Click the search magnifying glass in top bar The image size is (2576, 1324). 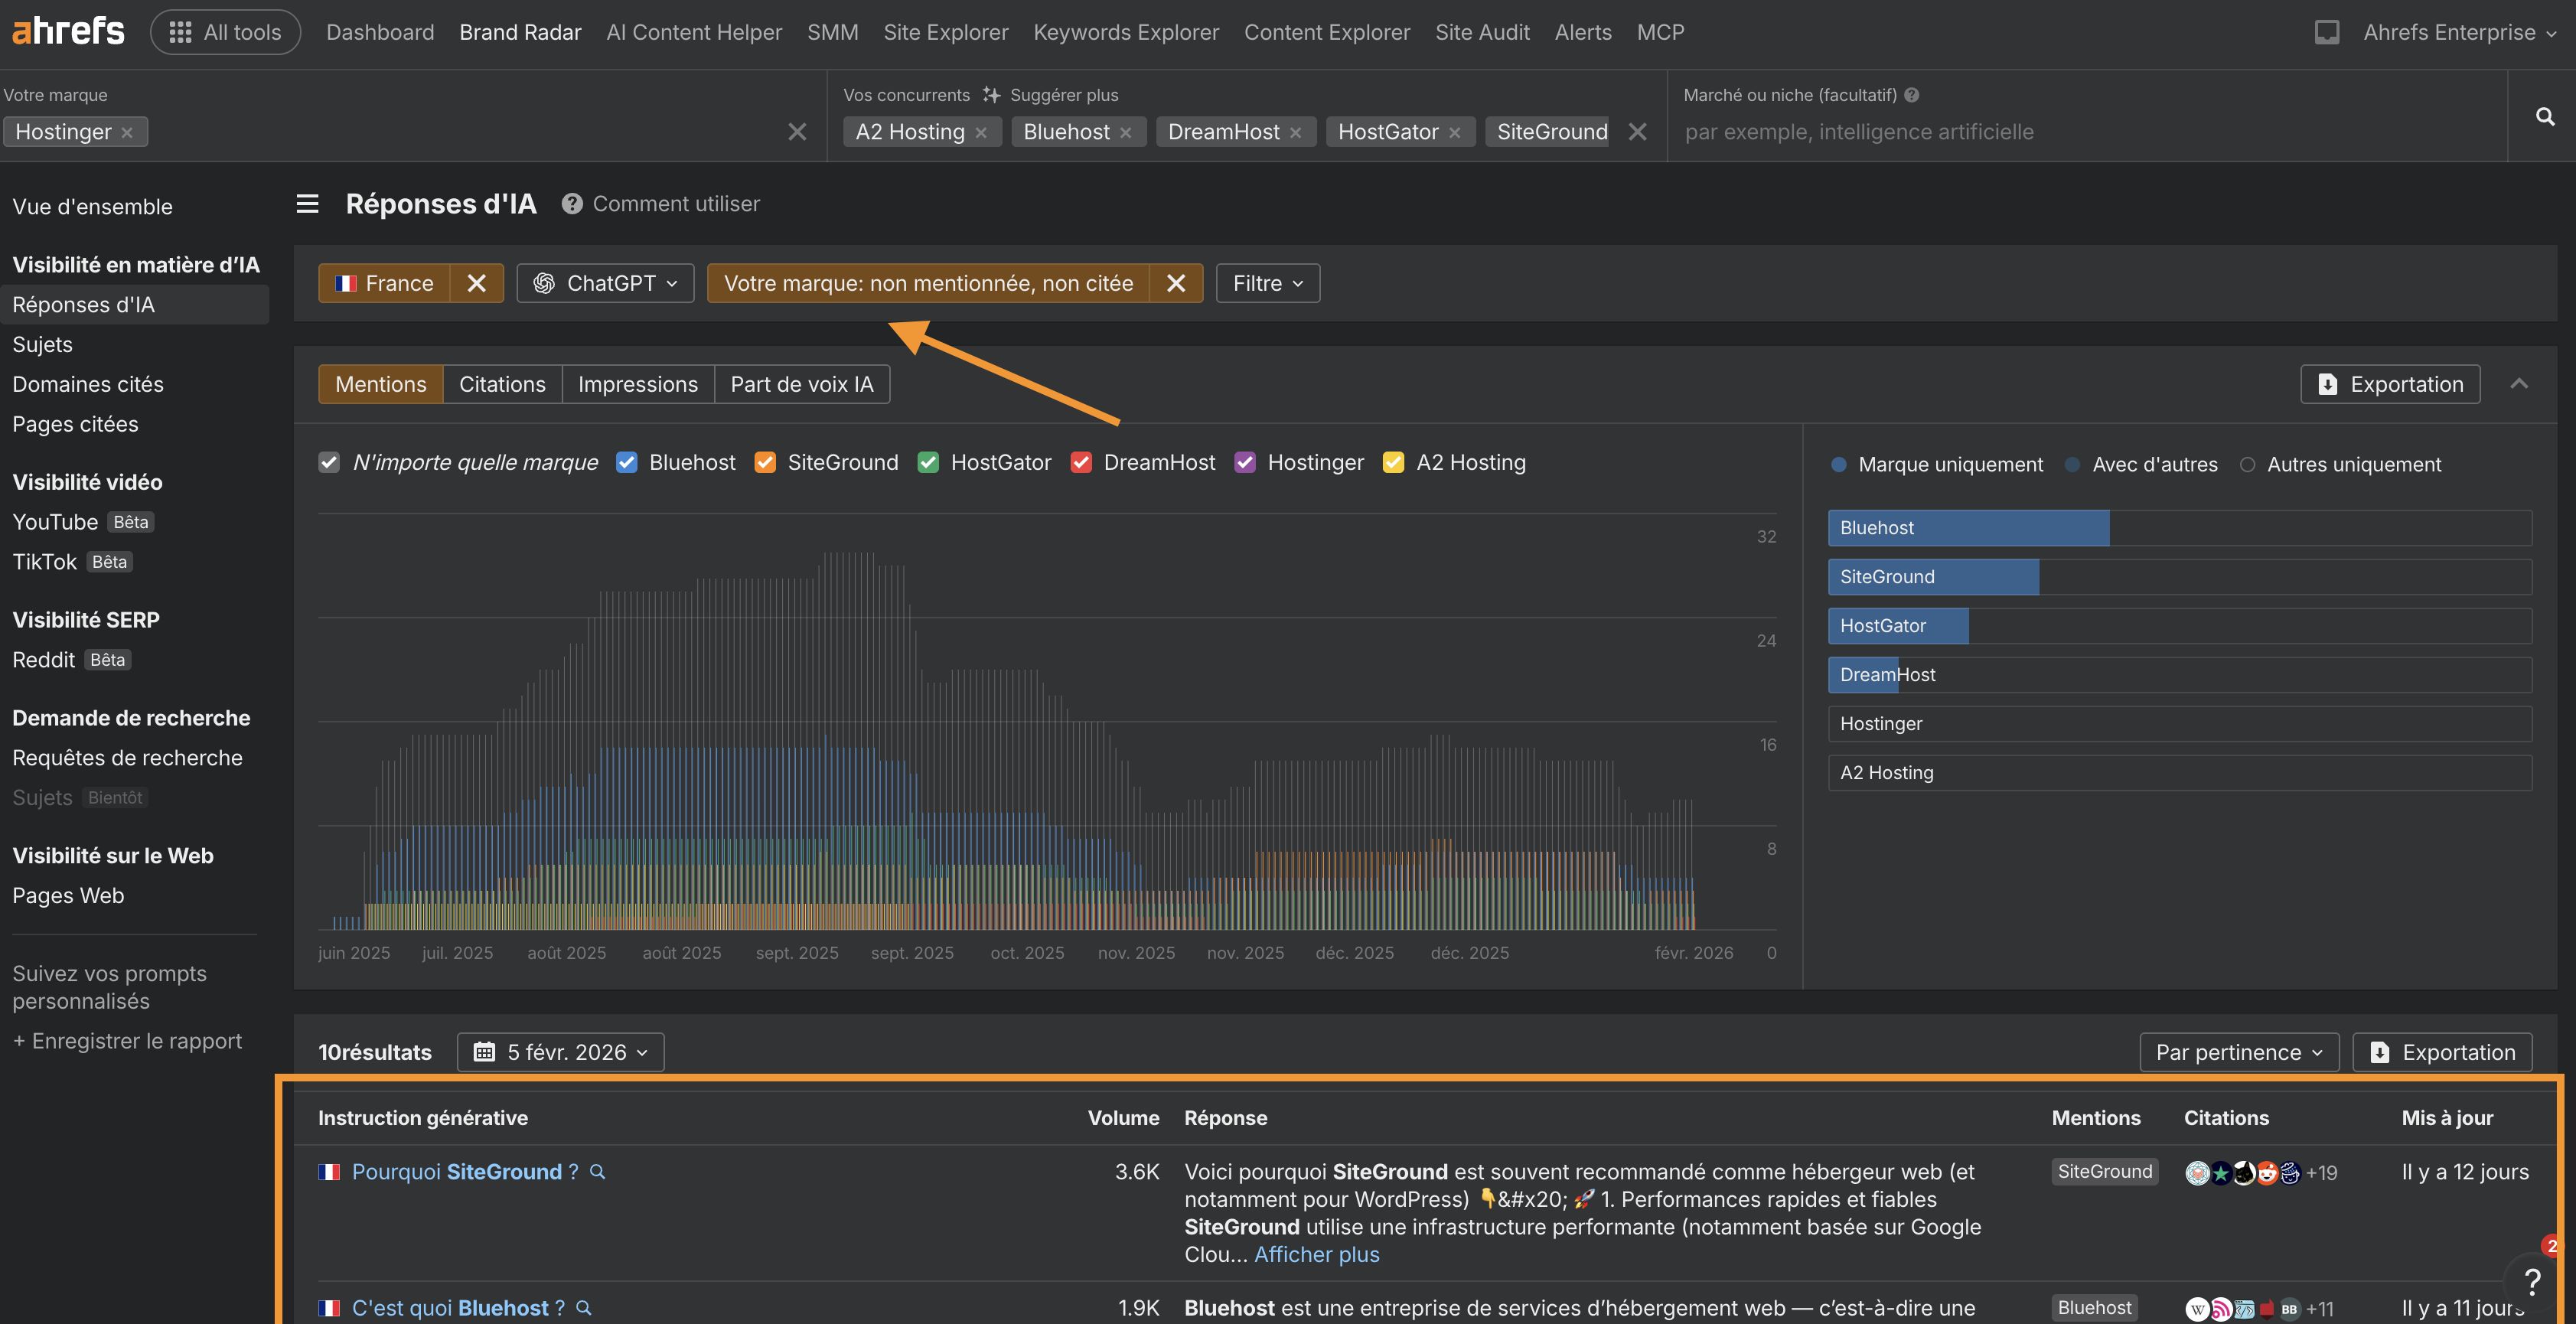(2544, 116)
